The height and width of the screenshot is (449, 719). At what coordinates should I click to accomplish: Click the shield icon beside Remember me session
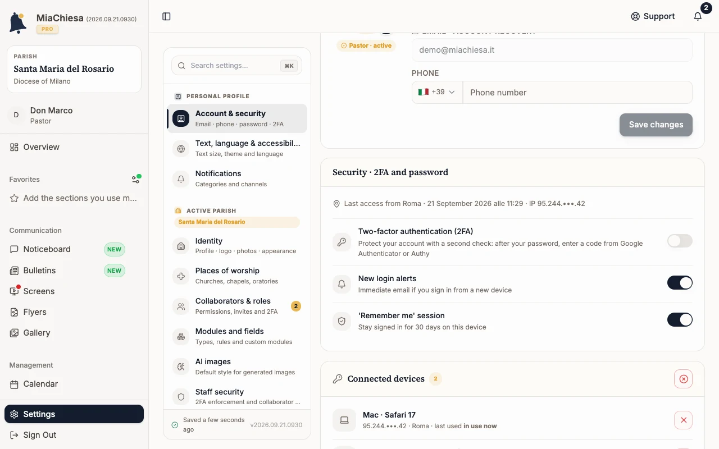pyautogui.click(x=342, y=321)
